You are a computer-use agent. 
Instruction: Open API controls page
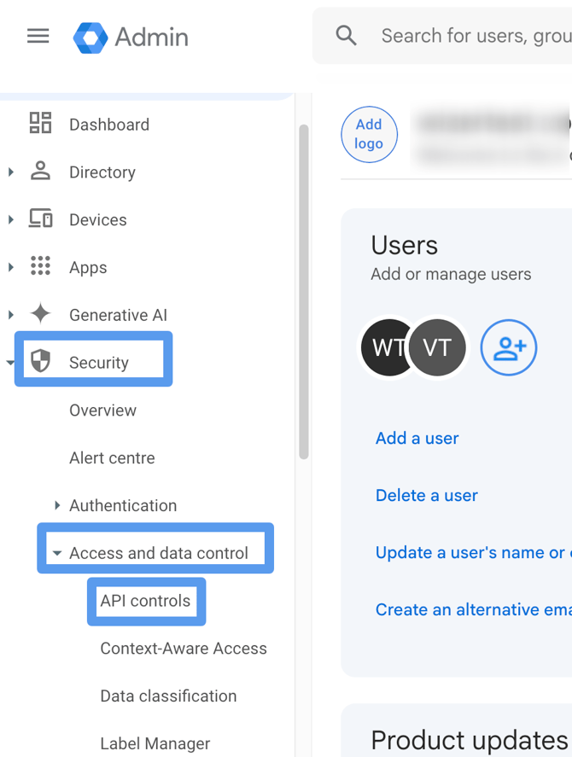(x=145, y=601)
